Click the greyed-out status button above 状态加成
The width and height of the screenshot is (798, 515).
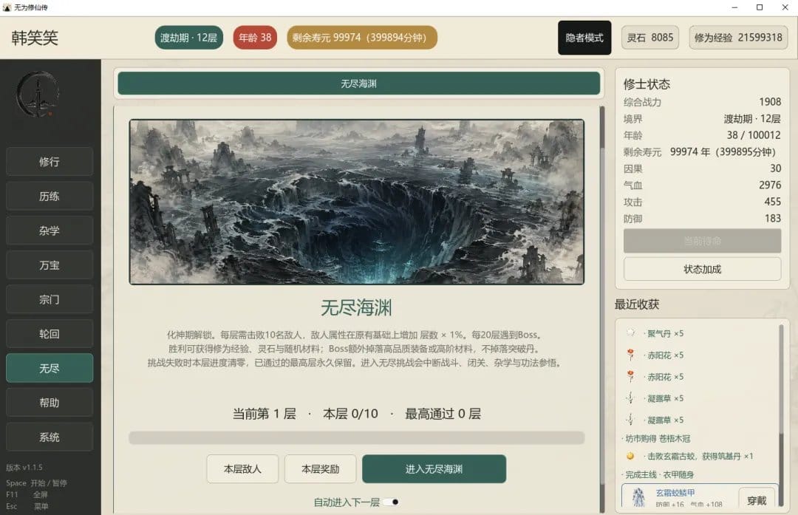[x=703, y=241]
